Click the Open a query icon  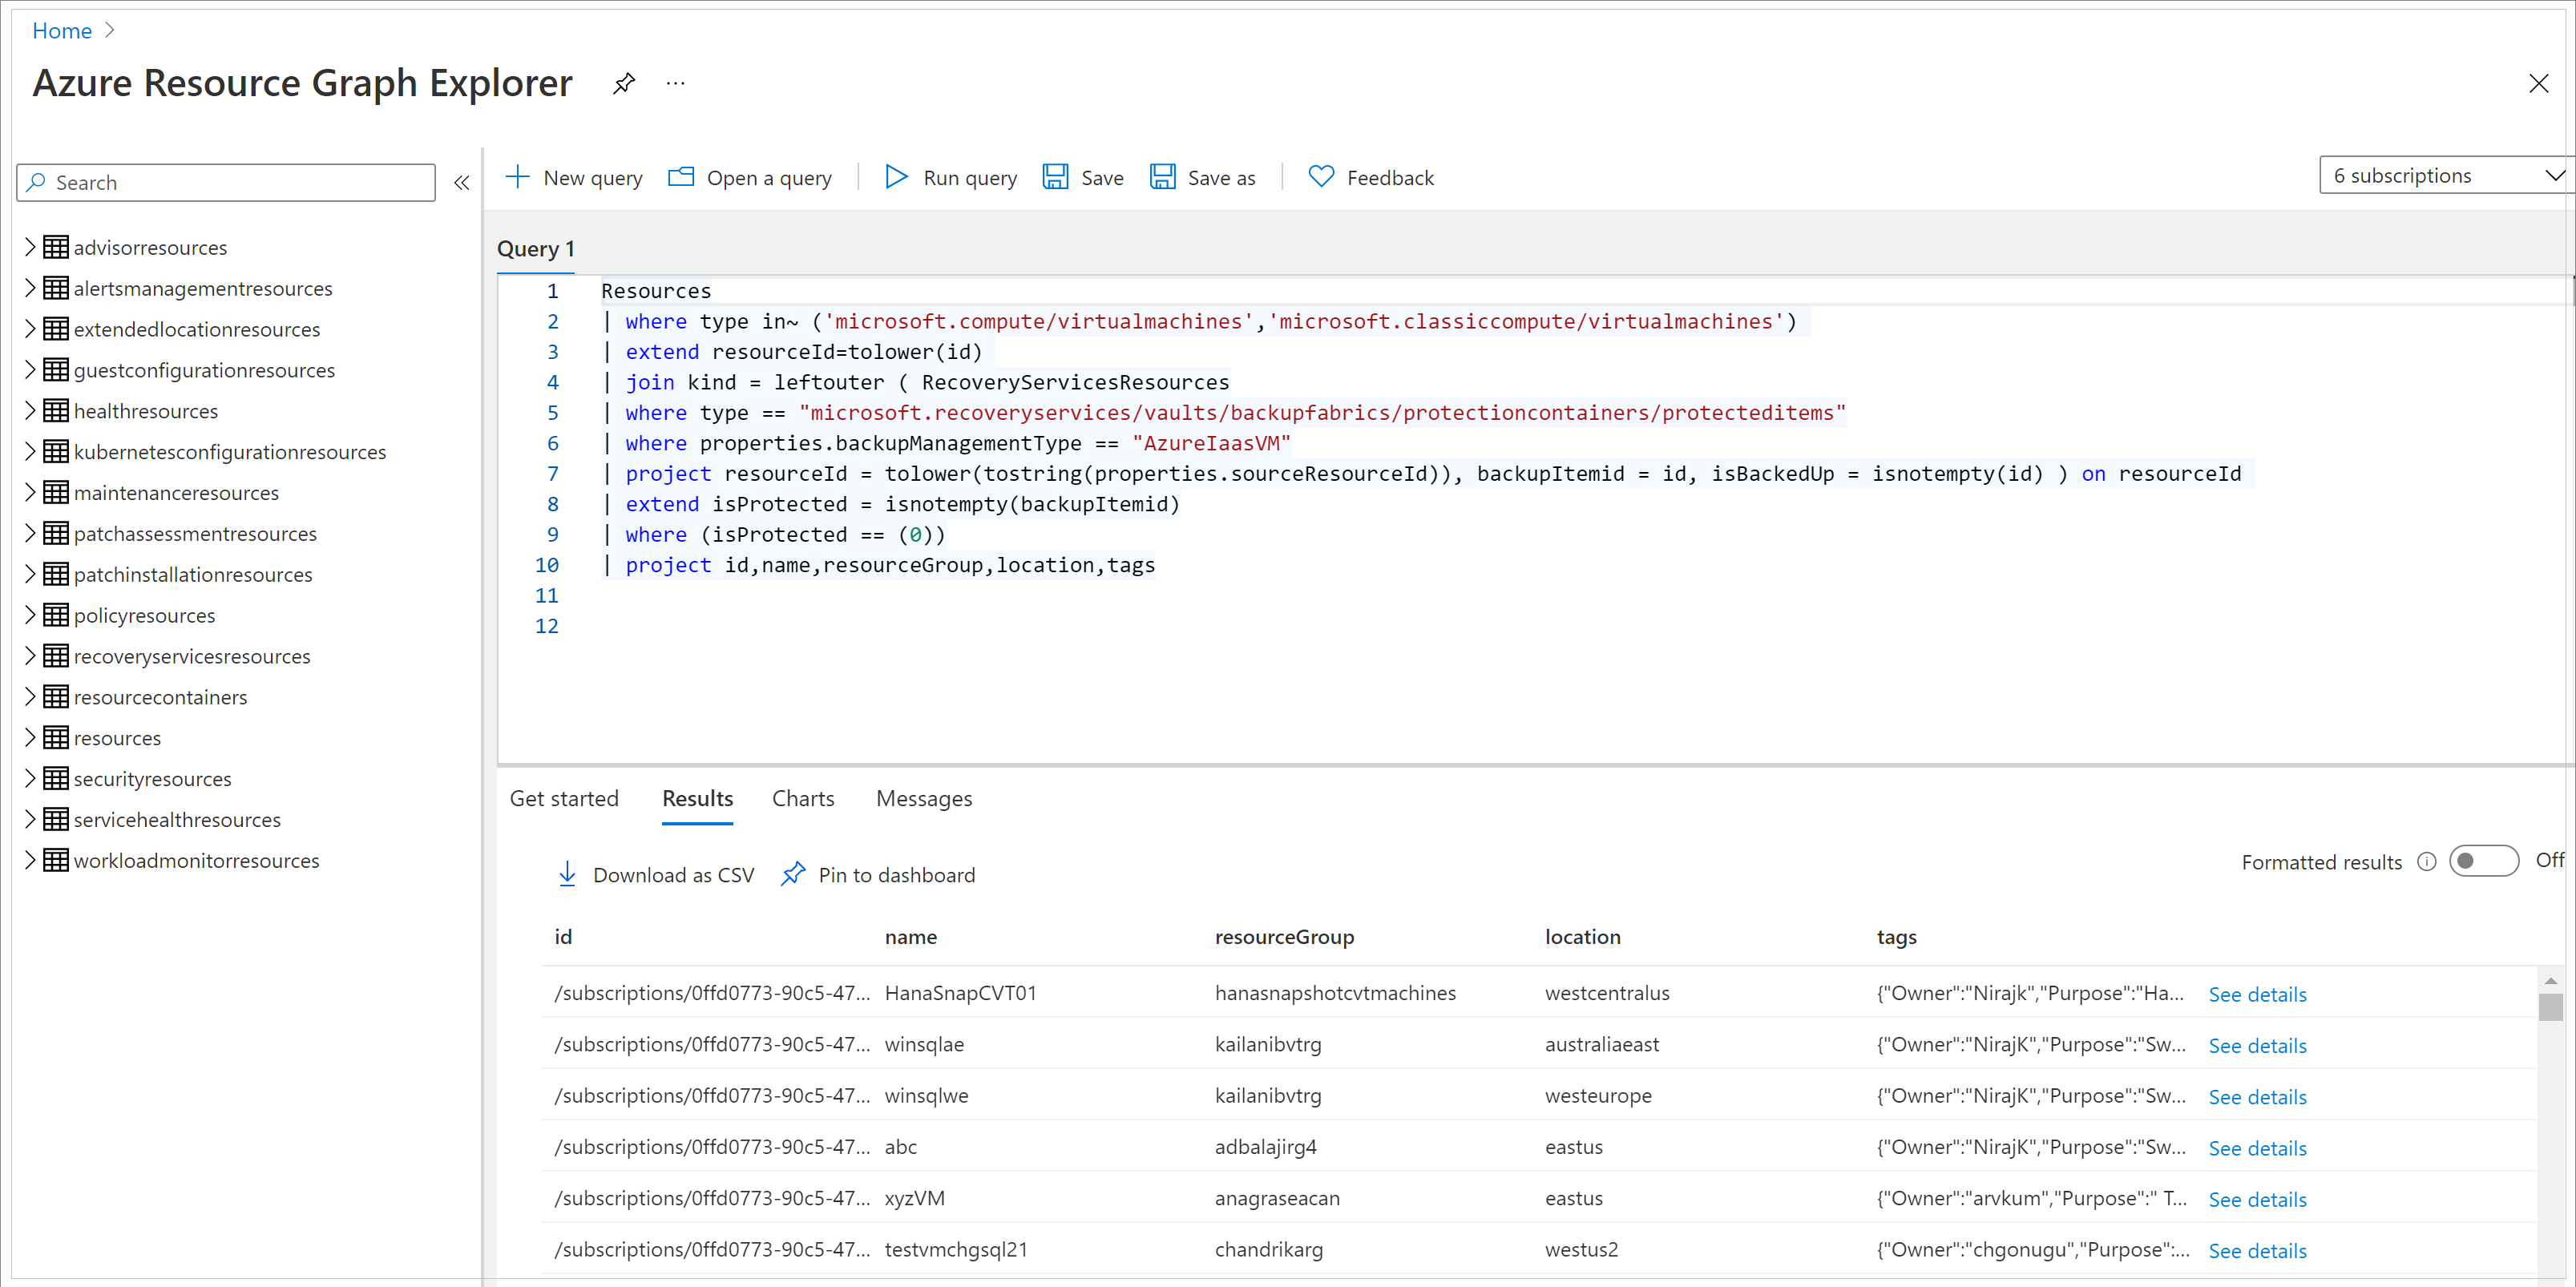[680, 177]
